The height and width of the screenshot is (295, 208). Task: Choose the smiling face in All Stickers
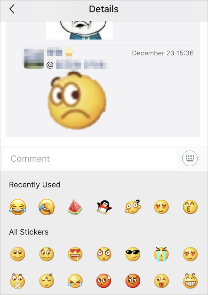coord(18,254)
